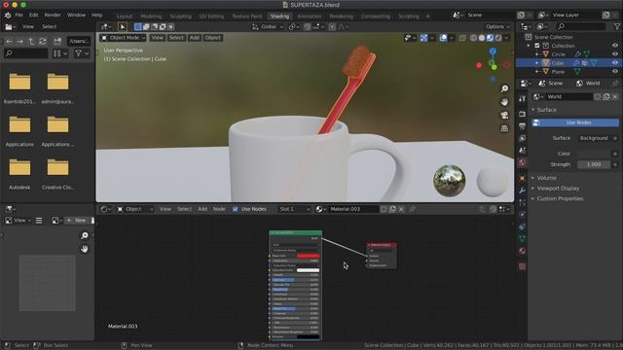Open Physics properties tab icon
The width and height of the screenshot is (623, 350).
(522, 215)
